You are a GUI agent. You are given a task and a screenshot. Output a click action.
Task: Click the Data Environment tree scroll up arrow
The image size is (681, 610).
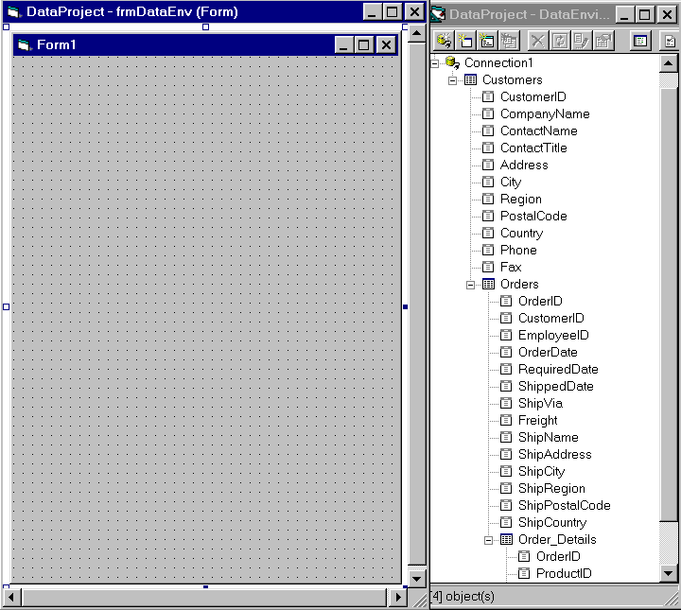click(x=669, y=64)
